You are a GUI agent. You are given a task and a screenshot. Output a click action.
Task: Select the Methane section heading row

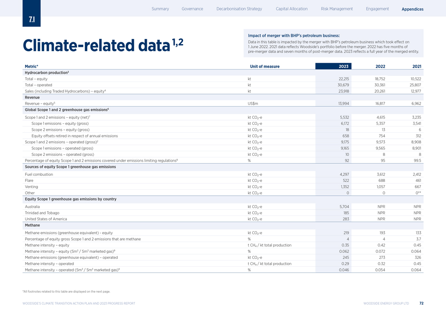pyautogui.click(x=32, y=225)
